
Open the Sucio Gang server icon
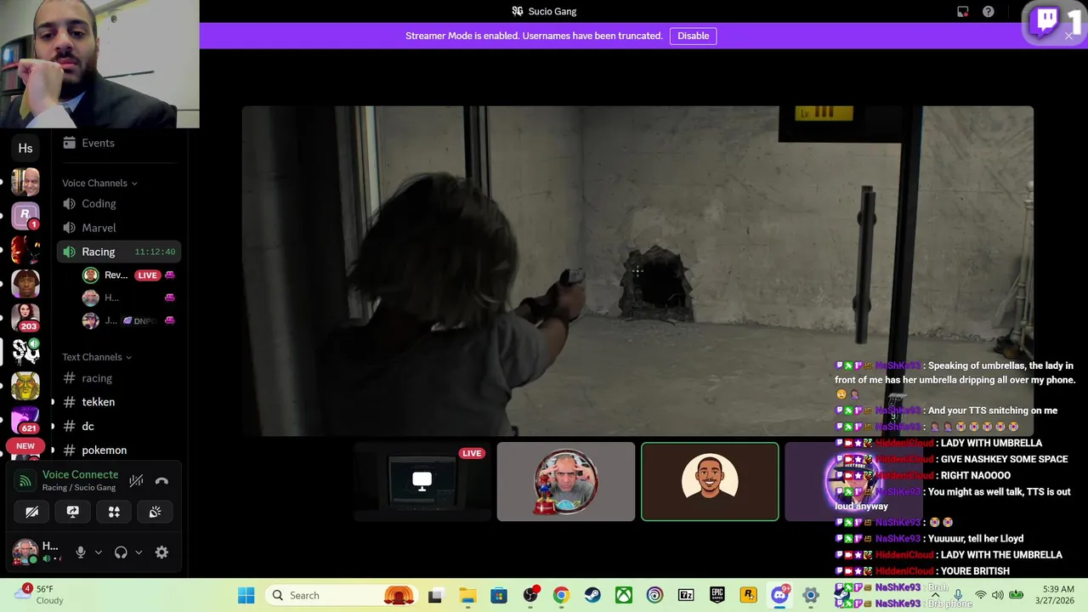(x=25, y=350)
